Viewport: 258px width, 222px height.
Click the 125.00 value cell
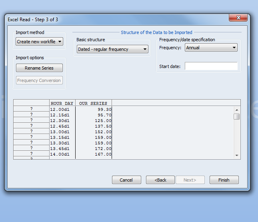(x=94, y=121)
